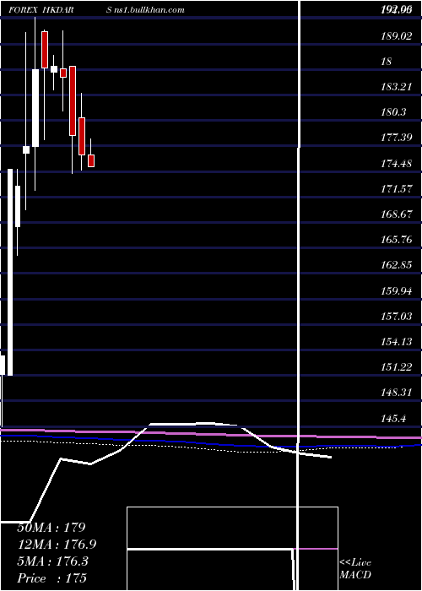Click the '50MA : 179' text label
The width and height of the screenshot is (422, 591).
point(51,528)
